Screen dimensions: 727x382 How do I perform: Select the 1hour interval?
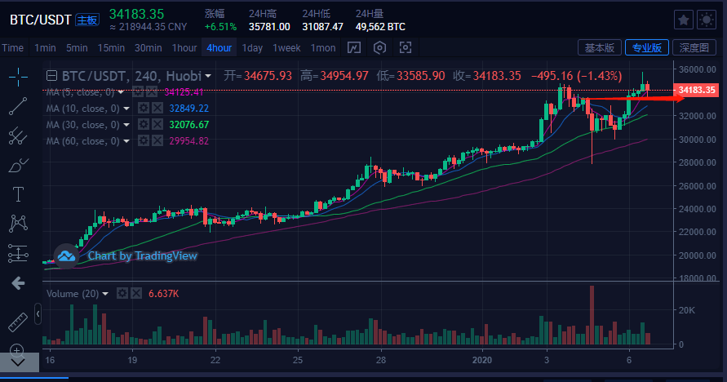pos(184,47)
